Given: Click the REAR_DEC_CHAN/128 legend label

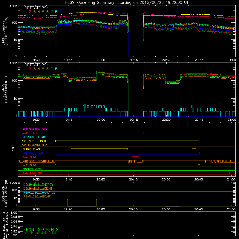Looking at the screenshot, I should pyautogui.click(x=39, y=193).
